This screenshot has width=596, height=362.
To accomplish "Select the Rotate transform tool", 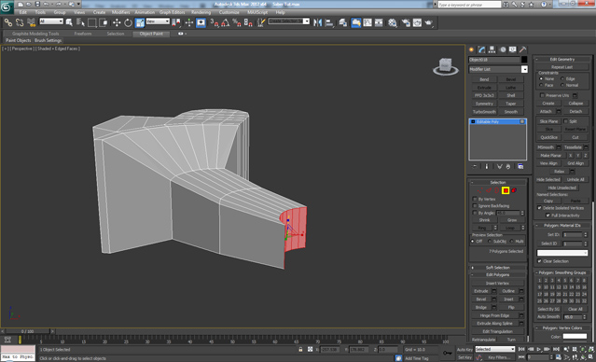I will tap(128, 22).
